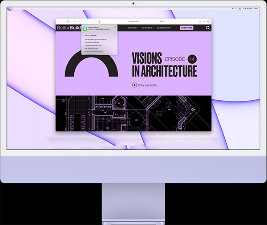Toggle the Safari sidebar button

tap(68, 21)
